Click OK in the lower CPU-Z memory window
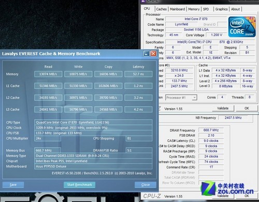The width and height of the screenshot is (259, 202). pos(247,196)
